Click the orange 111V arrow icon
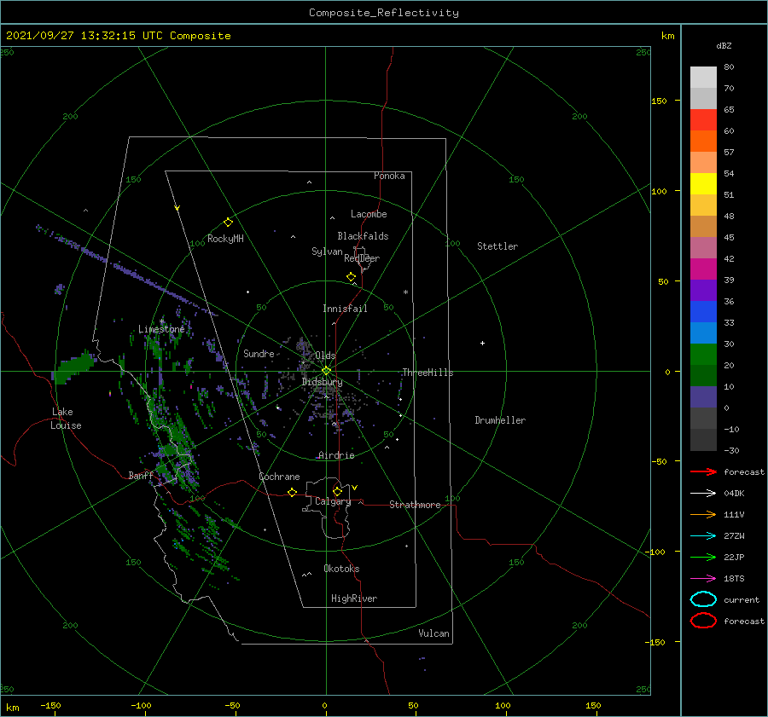 point(703,514)
